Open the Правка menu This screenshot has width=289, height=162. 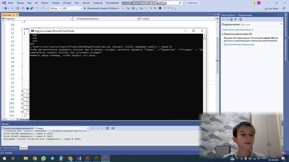click(x=20, y=3)
